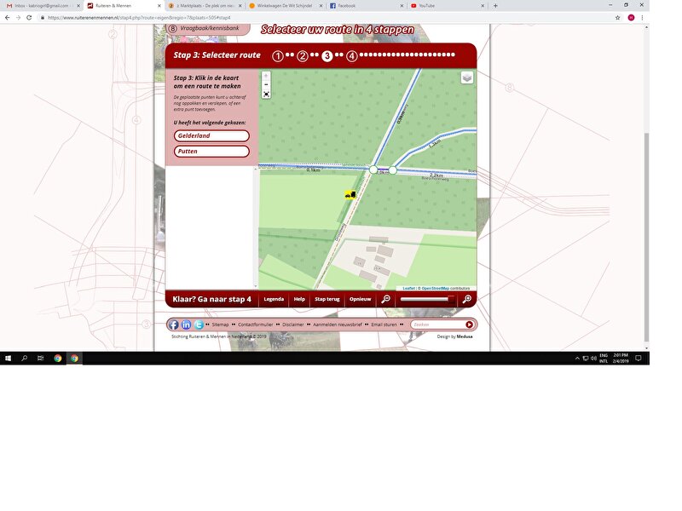
Task: Click 'Klaar? Ga naar stap 4'
Action: pos(211,300)
